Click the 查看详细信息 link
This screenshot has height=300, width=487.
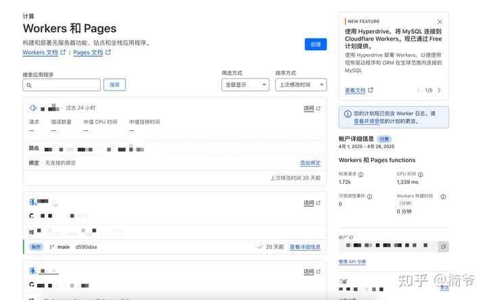[305, 247]
